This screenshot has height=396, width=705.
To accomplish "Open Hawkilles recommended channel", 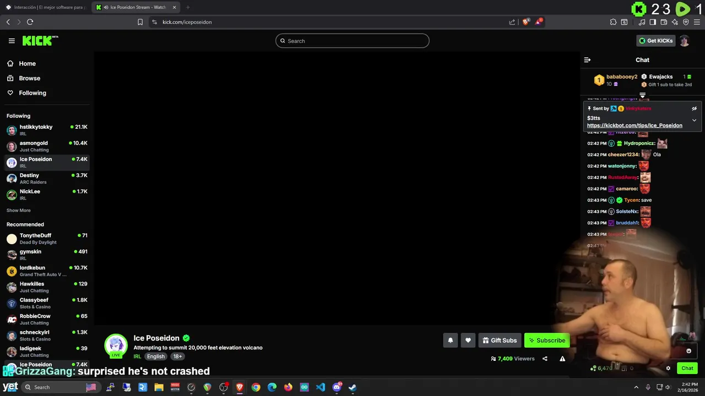I will click(x=47, y=287).
